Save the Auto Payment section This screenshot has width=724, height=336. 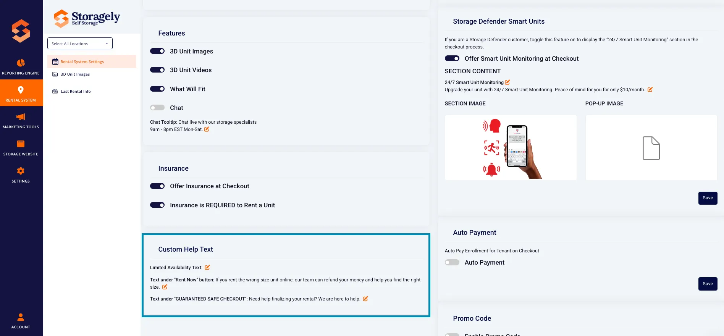[x=708, y=284]
